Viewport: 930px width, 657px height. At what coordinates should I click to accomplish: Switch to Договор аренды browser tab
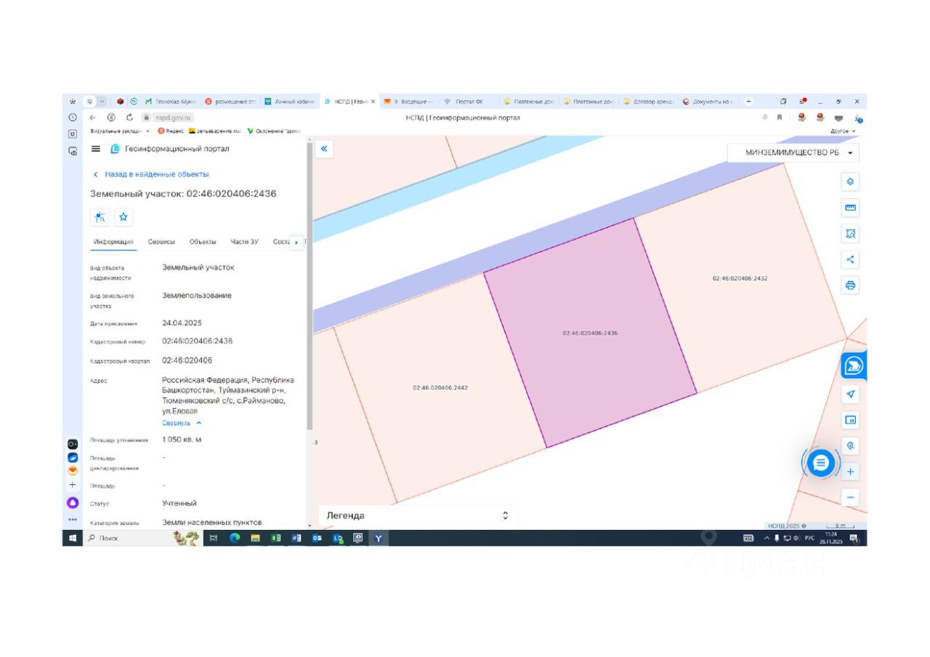coord(649,102)
